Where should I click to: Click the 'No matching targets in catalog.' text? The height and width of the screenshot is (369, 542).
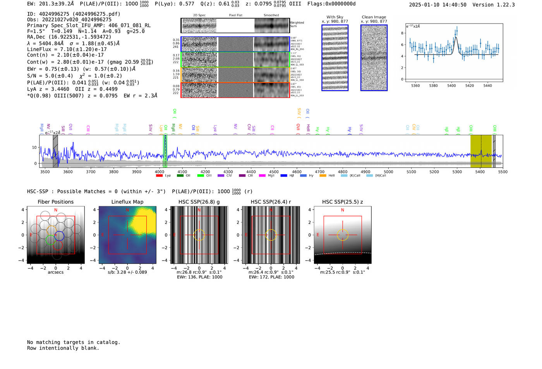tap(74, 342)
